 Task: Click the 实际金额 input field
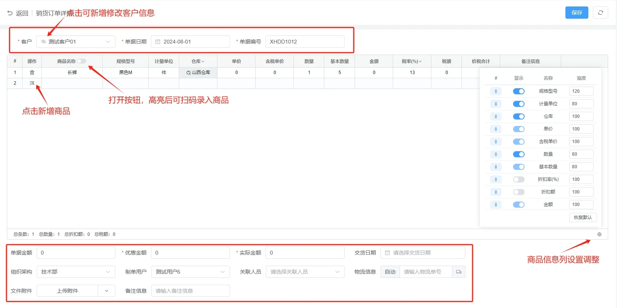[x=305, y=253]
